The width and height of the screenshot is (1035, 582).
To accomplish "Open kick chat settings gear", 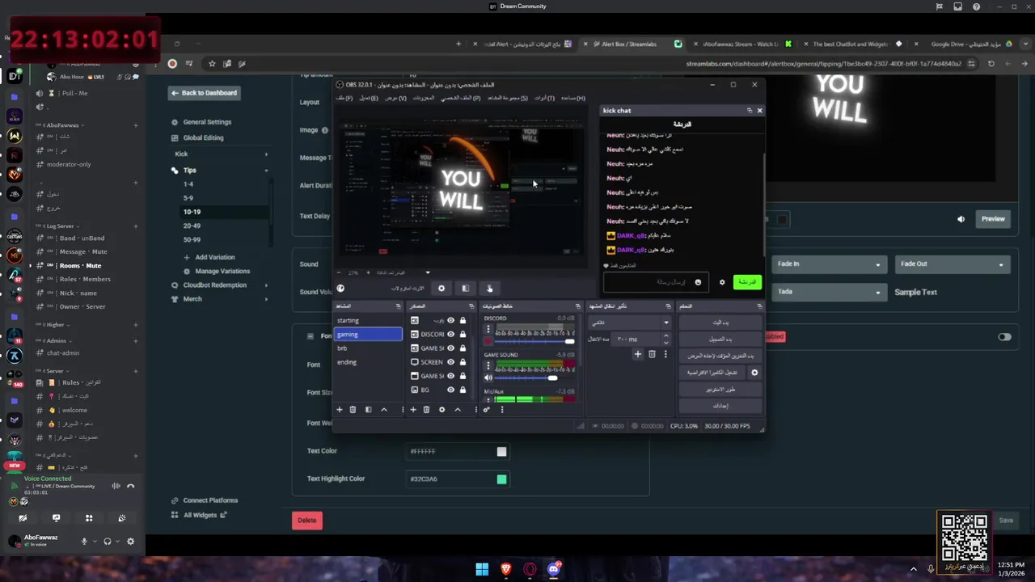I will (x=722, y=282).
